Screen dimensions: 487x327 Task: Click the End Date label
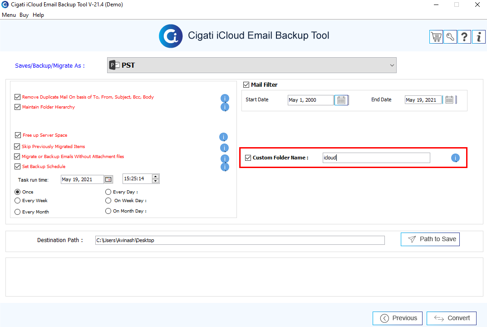pyautogui.click(x=381, y=99)
